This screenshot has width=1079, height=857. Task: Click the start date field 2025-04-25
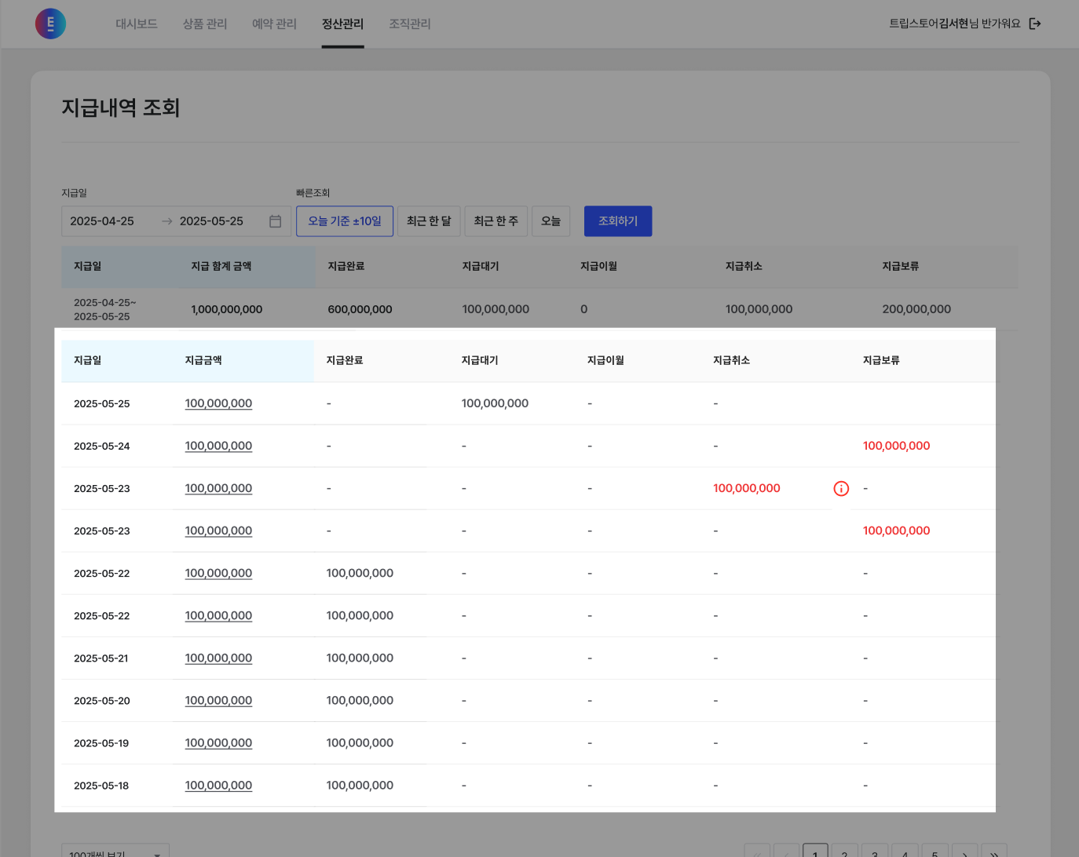pyautogui.click(x=102, y=221)
